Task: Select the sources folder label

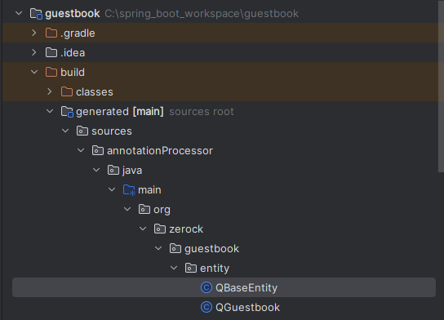Action: click(112, 131)
